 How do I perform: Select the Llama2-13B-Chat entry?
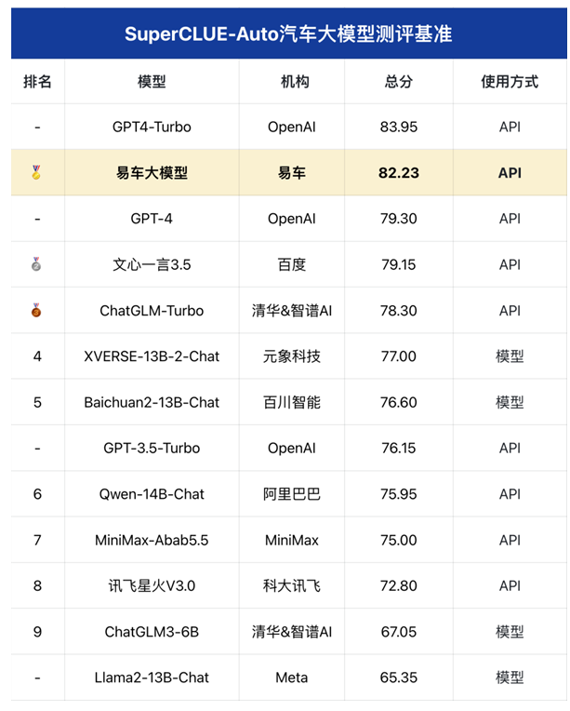point(152,677)
